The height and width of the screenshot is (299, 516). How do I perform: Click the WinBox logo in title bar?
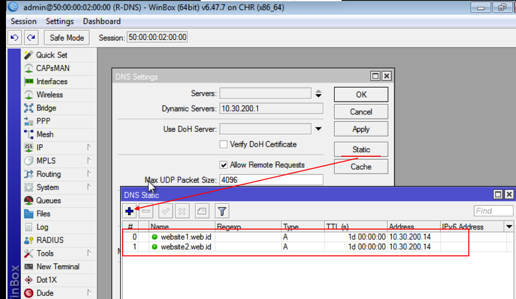[13, 7]
